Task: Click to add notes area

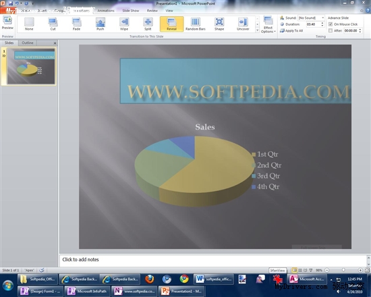Action: 213,261
